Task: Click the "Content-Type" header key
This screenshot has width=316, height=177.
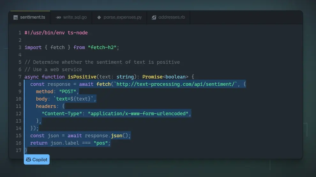Action: tap(62, 114)
